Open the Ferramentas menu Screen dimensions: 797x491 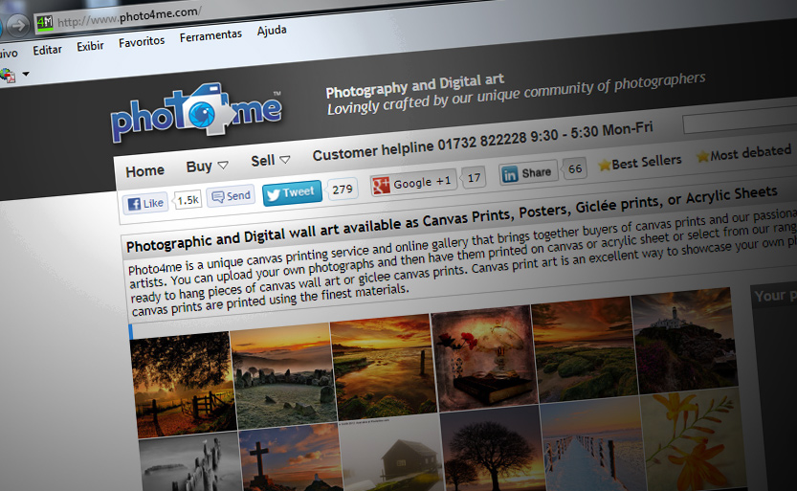tap(210, 35)
